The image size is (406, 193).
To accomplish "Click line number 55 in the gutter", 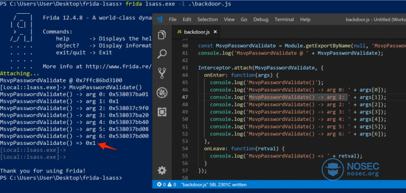I will (x=185, y=156).
